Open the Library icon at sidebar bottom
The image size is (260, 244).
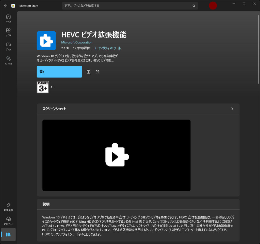click(x=8, y=234)
